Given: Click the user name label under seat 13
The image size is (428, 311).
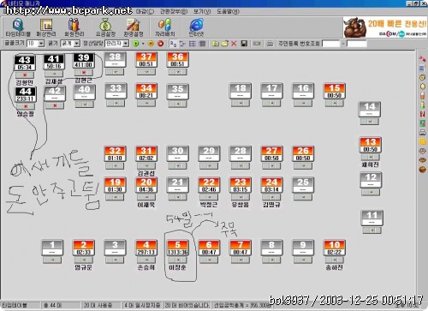Looking at the screenshot, I should tap(370, 164).
